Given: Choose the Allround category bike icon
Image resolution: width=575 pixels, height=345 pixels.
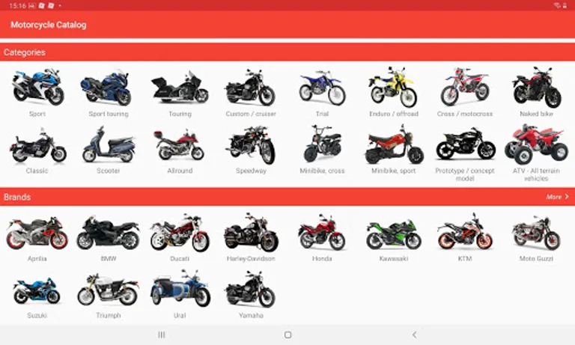Looking at the screenshot, I should point(180,145).
